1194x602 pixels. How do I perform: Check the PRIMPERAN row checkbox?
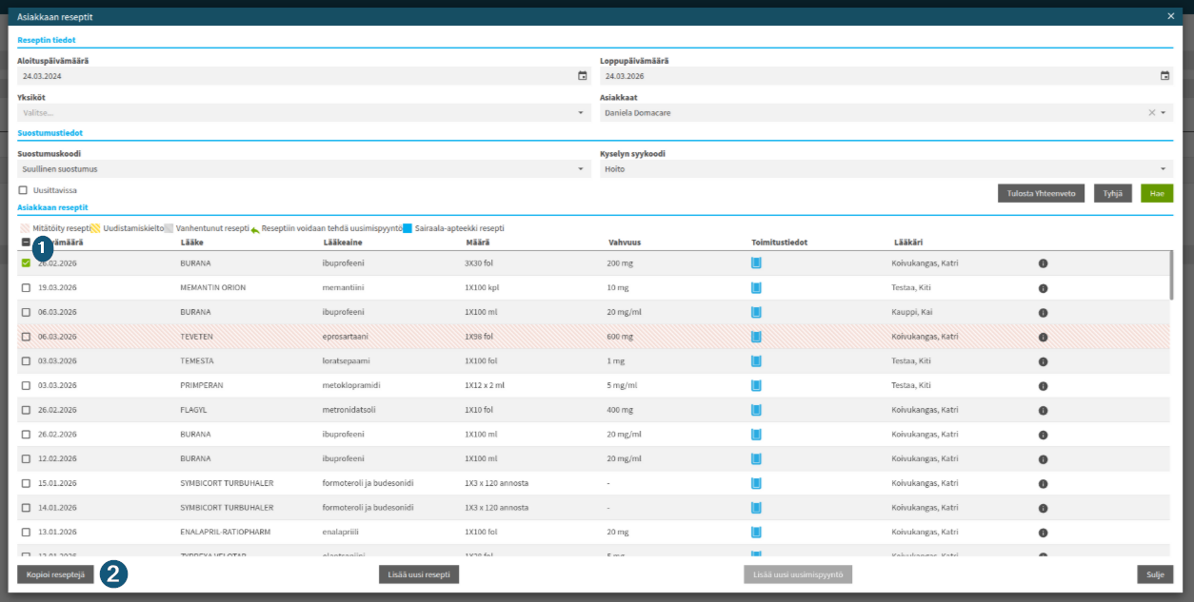[x=26, y=385]
